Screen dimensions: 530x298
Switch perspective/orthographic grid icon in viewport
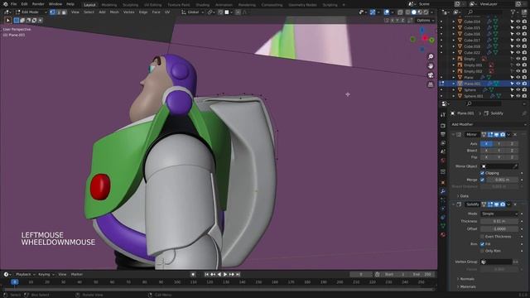point(431,84)
